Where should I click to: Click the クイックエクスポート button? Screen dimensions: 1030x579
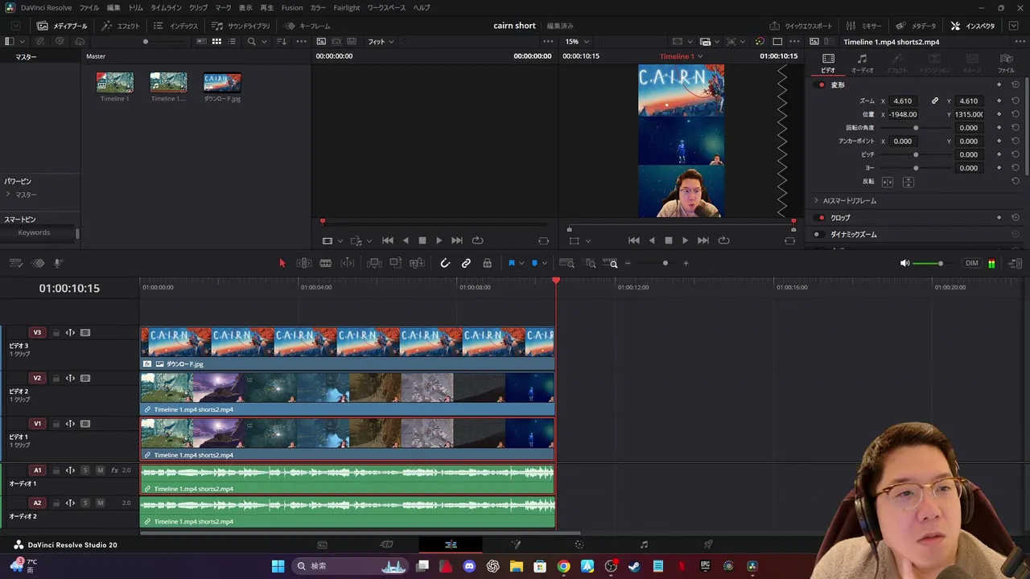[x=801, y=26]
